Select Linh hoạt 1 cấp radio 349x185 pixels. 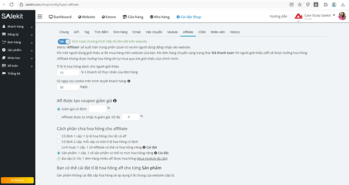pyautogui.click(x=59, y=147)
